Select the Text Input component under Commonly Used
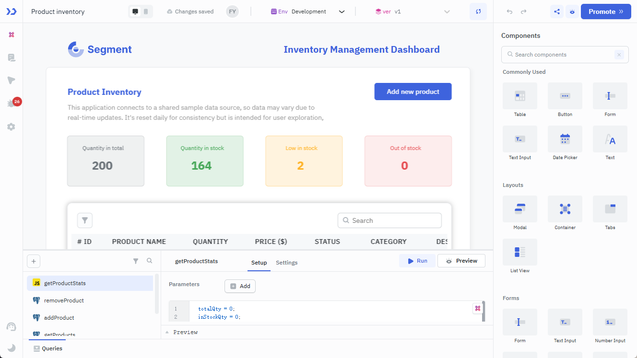Screen dimensions: 637x358 tap(520, 143)
